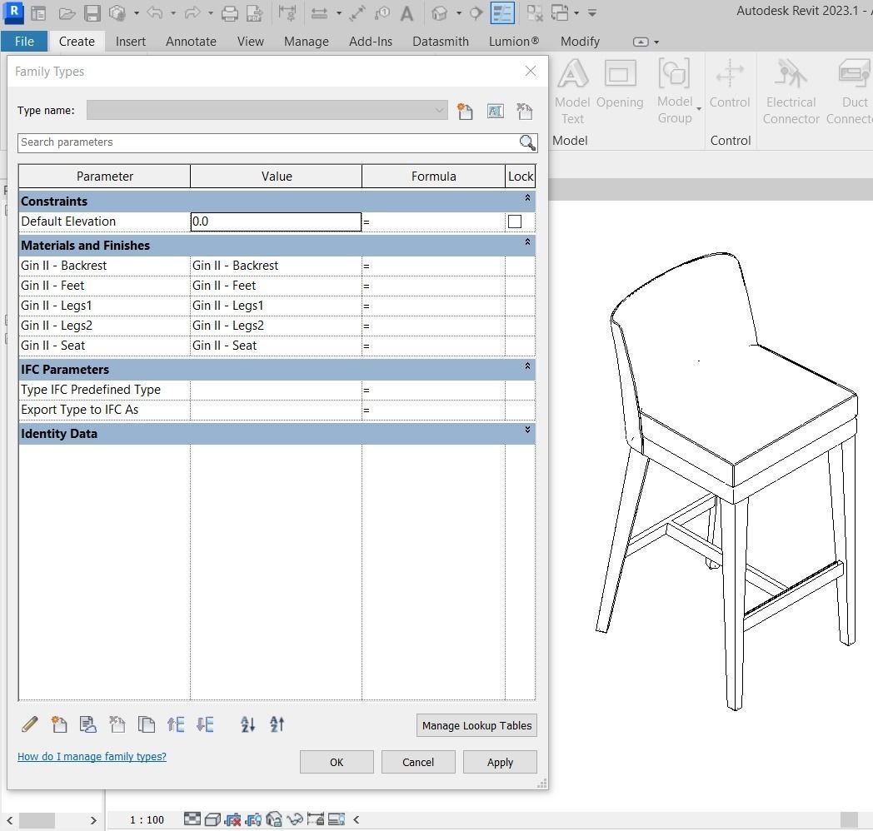Image resolution: width=873 pixels, height=831 pixels.
Task: Click the Apply button
Action: [500, 762]
